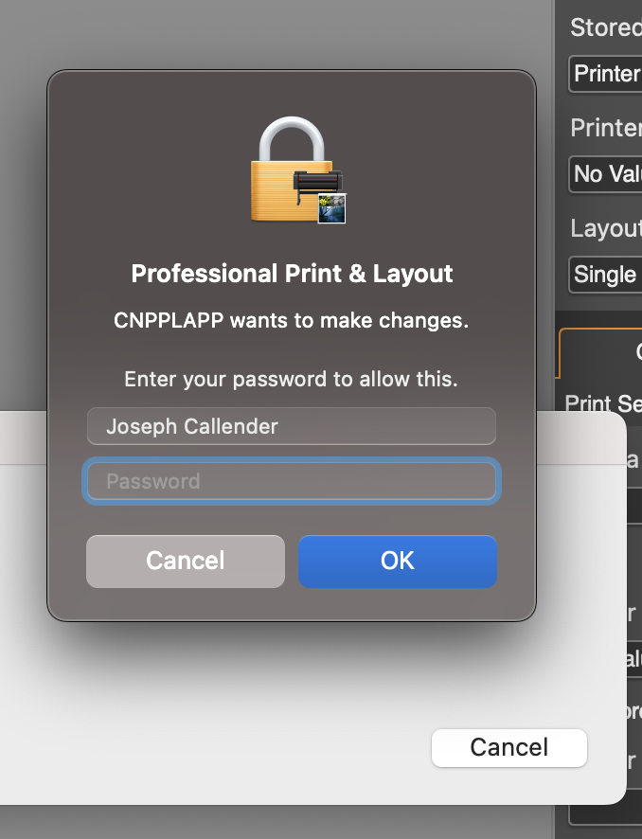Image resolution: width=642 pixels, height=839 pixels.
Task: Click OK to authorize CNPPLAPP changes
Action: pyautogui.click(x=398, y=561)
